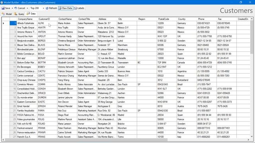Click the CustomerID column header
Image resolution: width=255 pixels, height=143 pixels.
(x=47, y=19)
